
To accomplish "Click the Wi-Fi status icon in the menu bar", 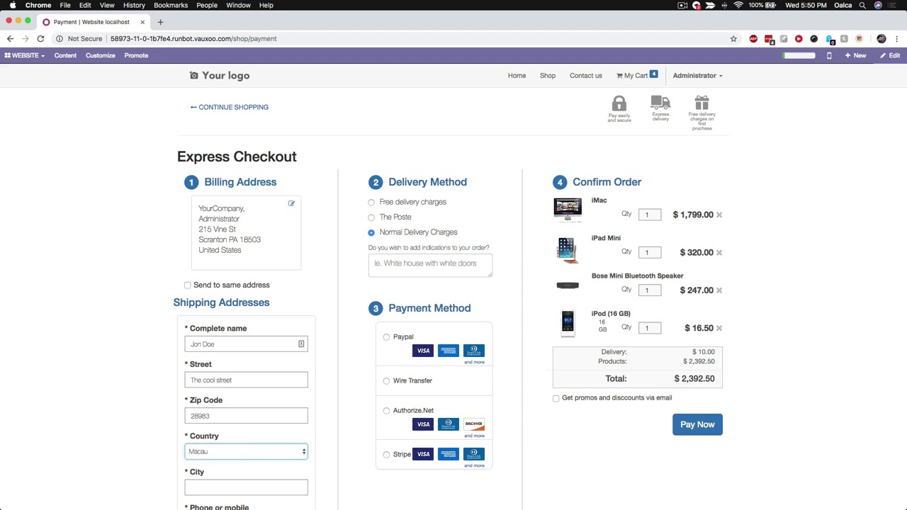I will pos(738,5).
